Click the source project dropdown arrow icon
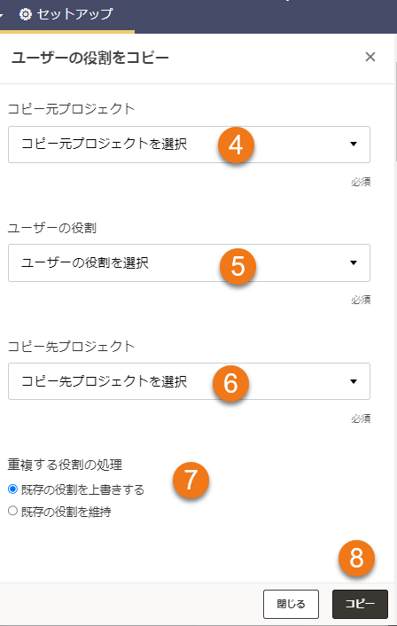The width and height of the screenshot is (397, 626). (354, 145)
